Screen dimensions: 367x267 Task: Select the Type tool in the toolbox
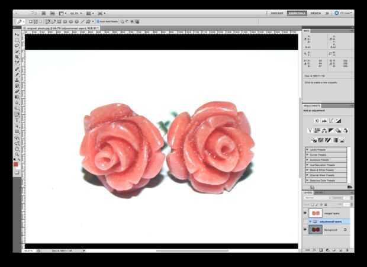click(x=17, y=120)
